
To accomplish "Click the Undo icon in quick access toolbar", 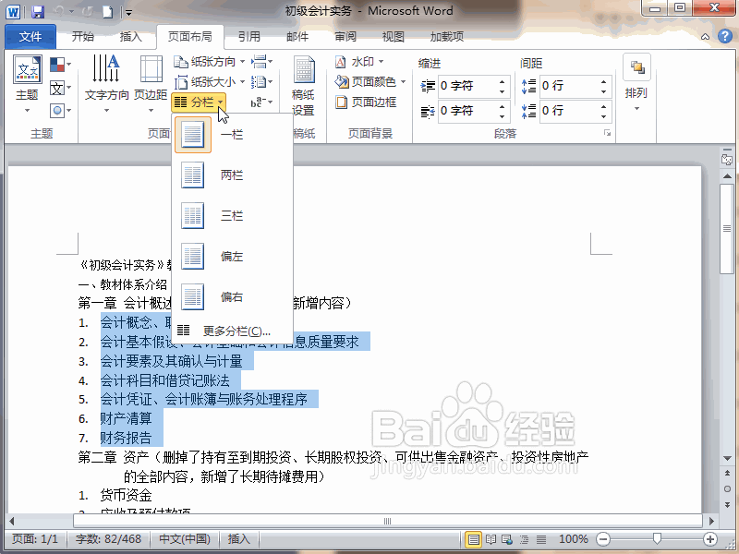I will (x=59, y=12).
